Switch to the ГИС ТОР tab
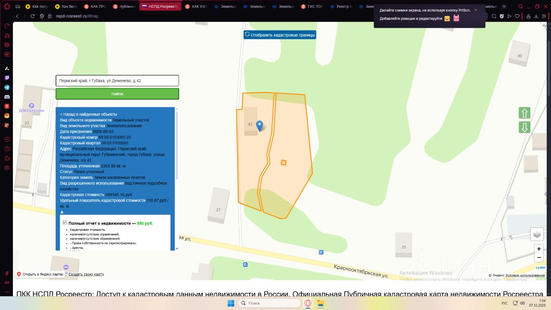The width and height of the screenshot is (551, 310). click(x=313, y=6)
